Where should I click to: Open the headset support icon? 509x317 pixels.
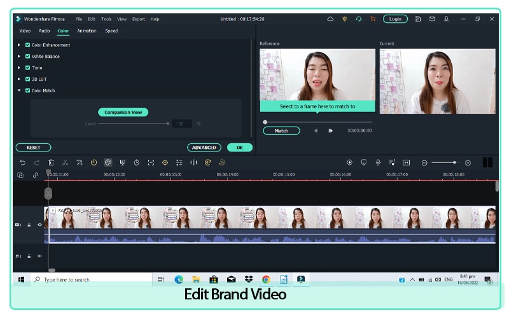(359, 19)
